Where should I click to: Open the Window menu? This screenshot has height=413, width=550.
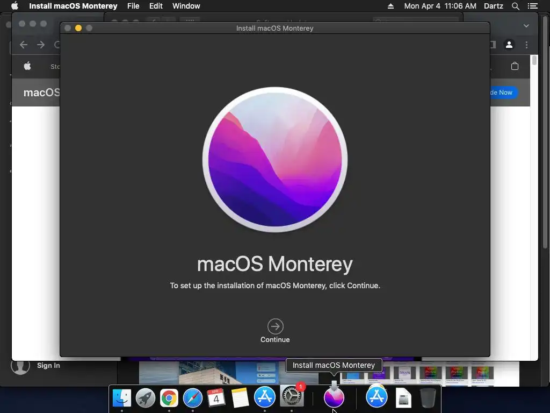click(x=186, y=6)
